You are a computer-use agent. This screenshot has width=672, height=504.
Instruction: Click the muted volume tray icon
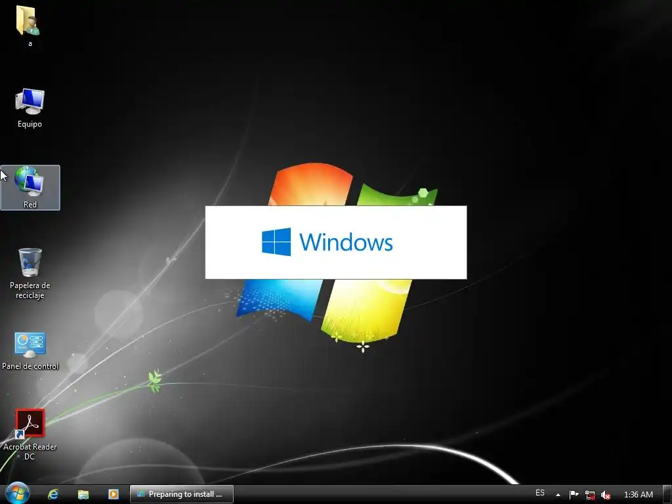click(606, 495)
